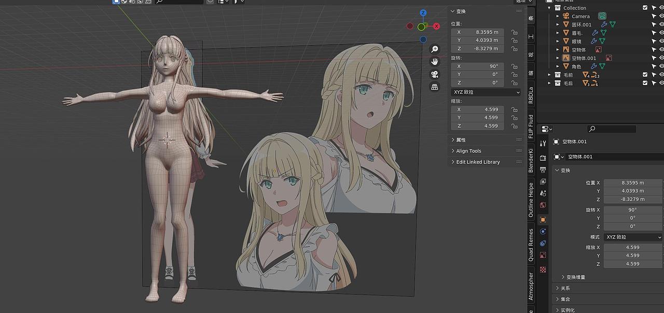Select the Camera object in the outliner
The image size is (664, 313).
pyautogui.click(x=581, y=16)
